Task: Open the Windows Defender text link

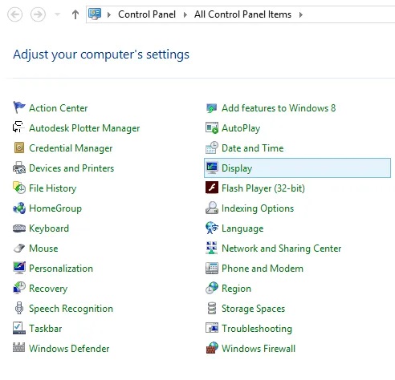Action: pyautogui.click(x=69, y=349)
